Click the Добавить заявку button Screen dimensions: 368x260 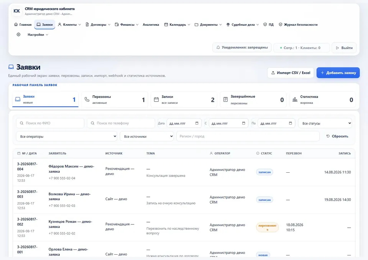click(338, 73)
